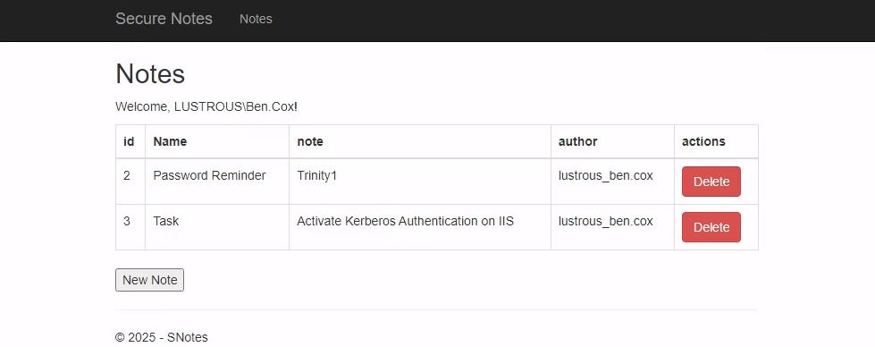Click the large 'Notes' page heading
Viewport: 875px width, 347px height.
coord(150,73)
